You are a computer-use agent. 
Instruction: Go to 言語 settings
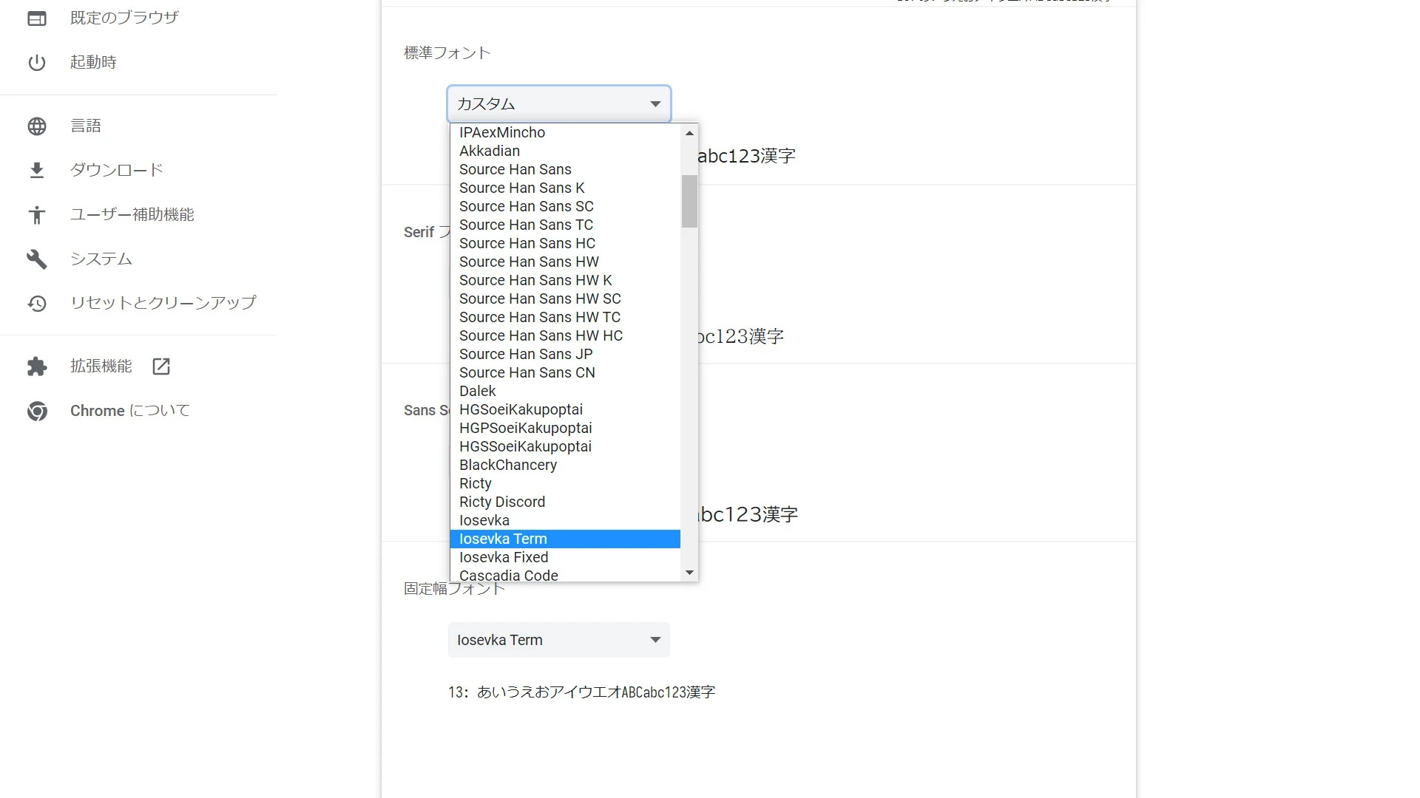coord(86,126)
